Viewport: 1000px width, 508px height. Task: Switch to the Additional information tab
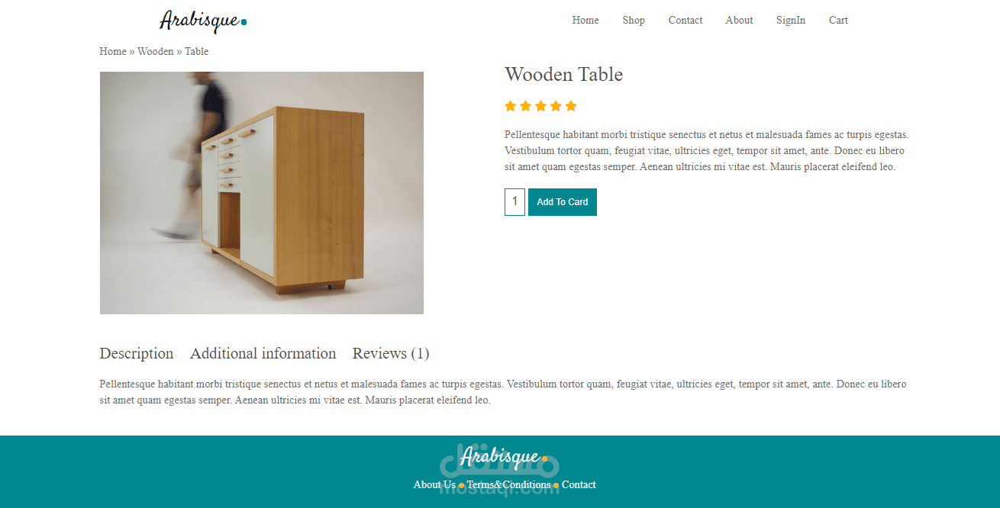pyautogui.click(x=263, y=353)
